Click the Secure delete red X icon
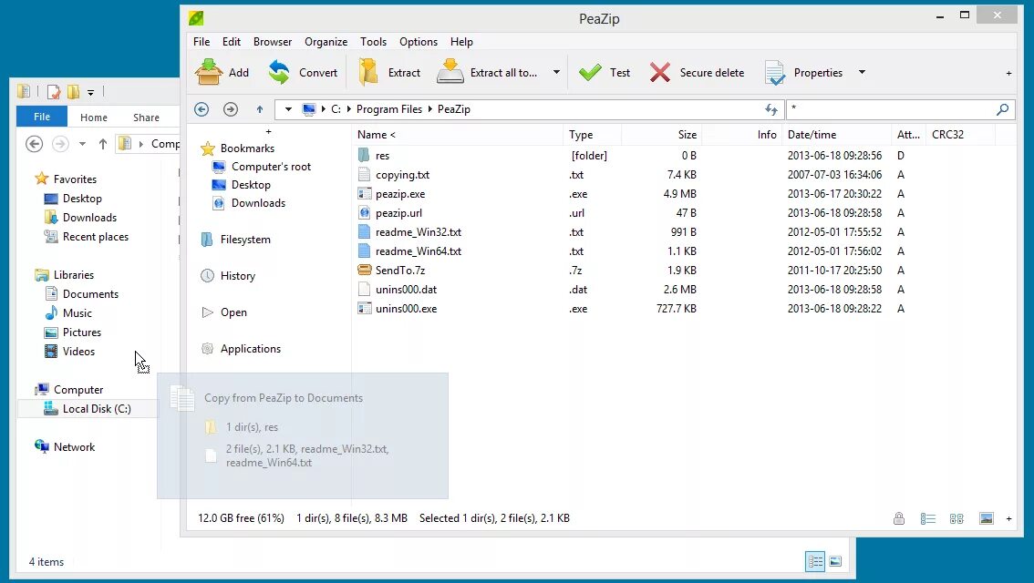This screenshot has width=1034, height=583. [659, 72]
